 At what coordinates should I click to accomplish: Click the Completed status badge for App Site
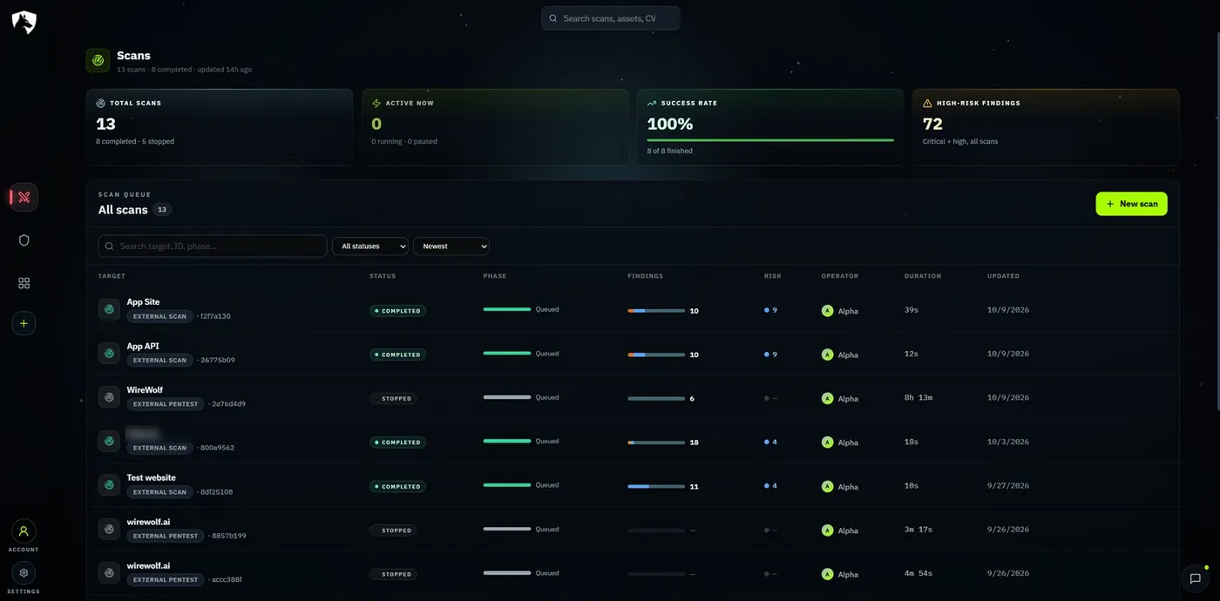[x=397, y=311]
